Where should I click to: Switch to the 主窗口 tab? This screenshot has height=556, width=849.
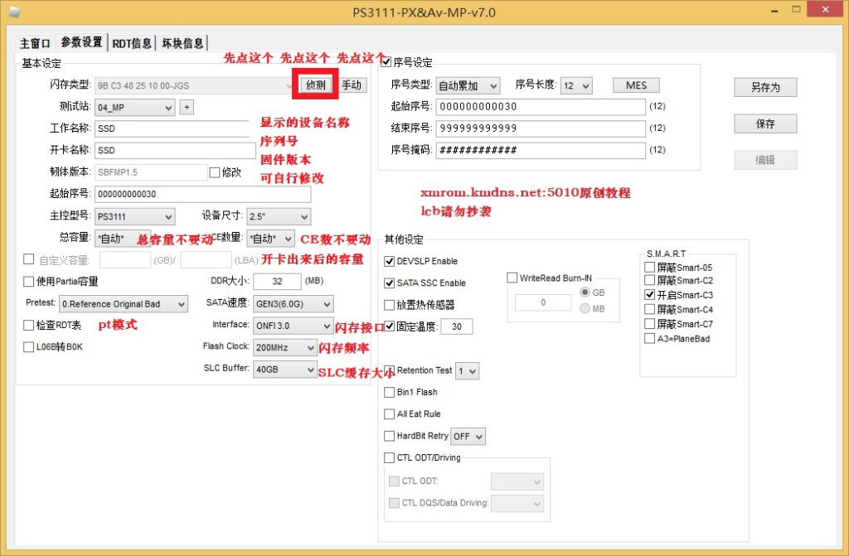pos(36,42)
